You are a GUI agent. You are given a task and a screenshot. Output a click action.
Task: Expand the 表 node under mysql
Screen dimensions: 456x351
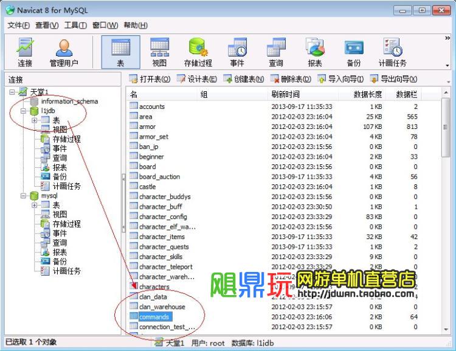click(x=34, y=205)
